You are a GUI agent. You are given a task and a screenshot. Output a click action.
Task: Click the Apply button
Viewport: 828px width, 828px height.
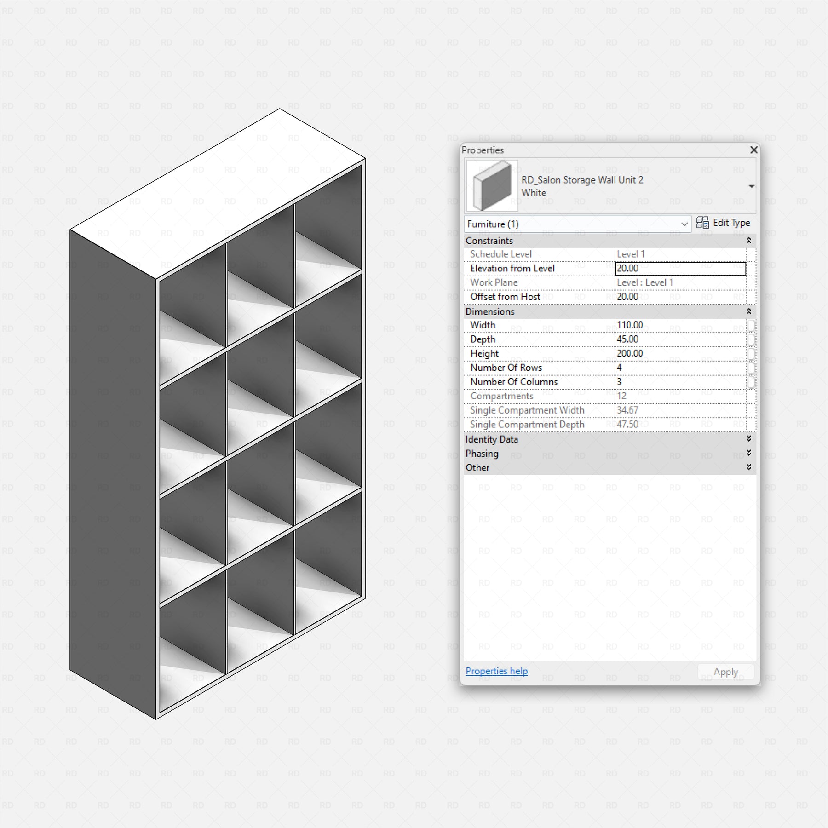tap(725, 672)
